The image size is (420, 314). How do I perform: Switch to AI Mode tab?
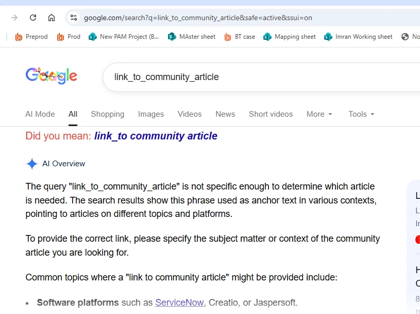coord(40,114)
